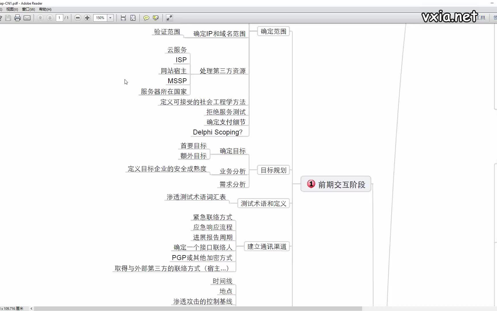Click the 150% zoom value field
The height and width of the screenshot is (311, 497).
pos(100,18)
